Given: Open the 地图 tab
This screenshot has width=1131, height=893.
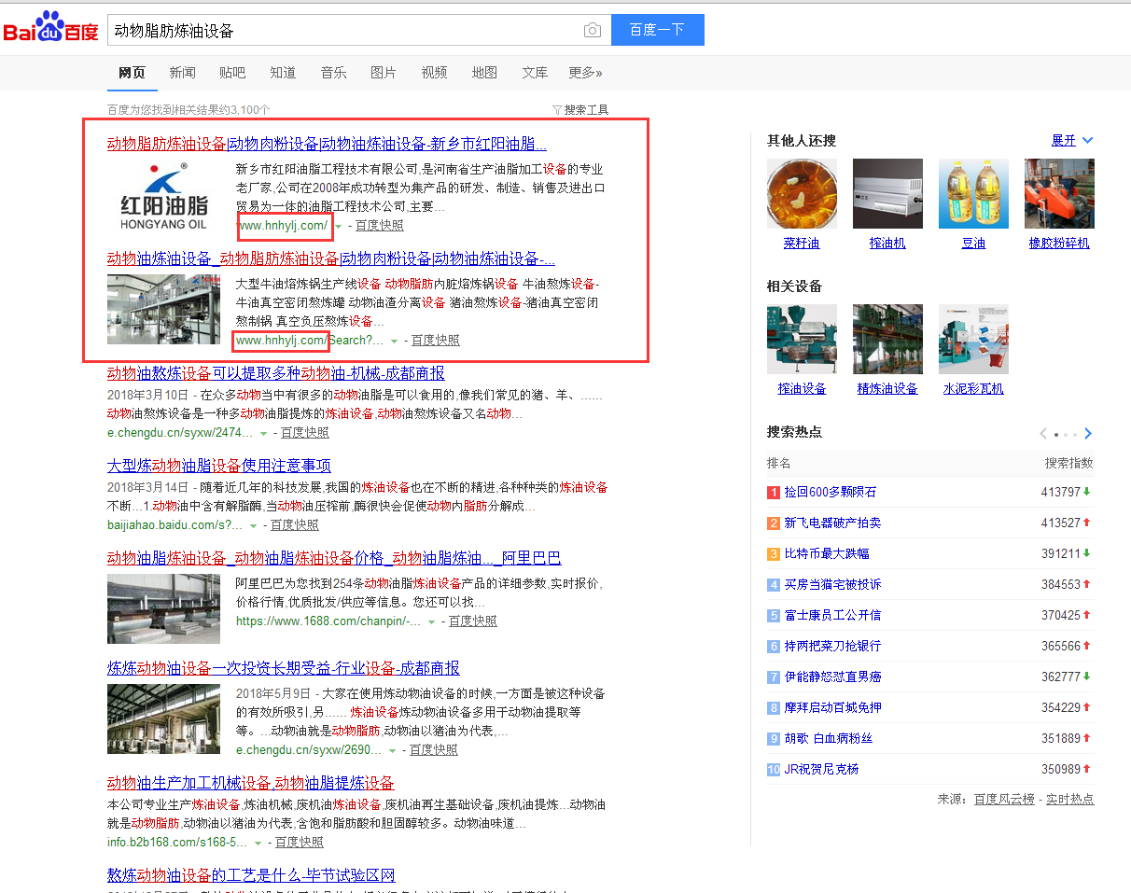Looking at the screenshot, I should click(x=484, y=73).
